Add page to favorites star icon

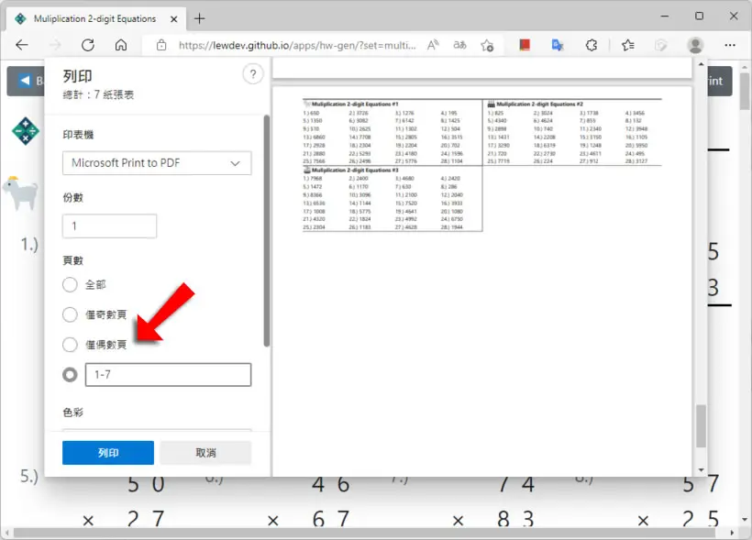click(487, 45)
